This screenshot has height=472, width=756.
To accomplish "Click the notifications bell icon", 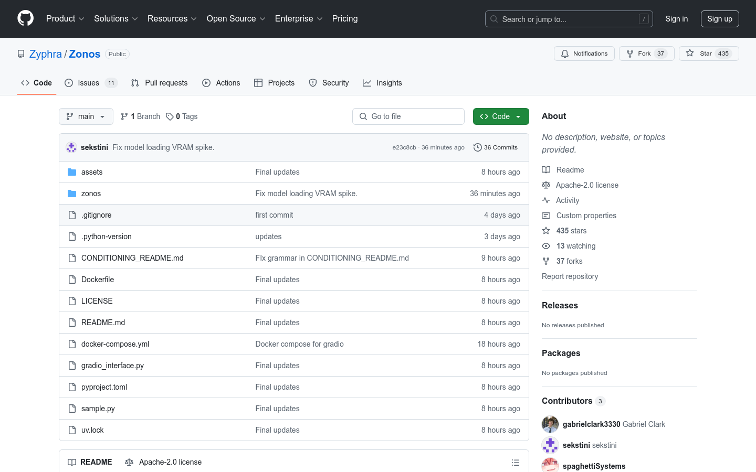I will click(565, 53).
